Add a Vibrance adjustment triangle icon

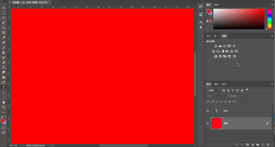point(234,46)
